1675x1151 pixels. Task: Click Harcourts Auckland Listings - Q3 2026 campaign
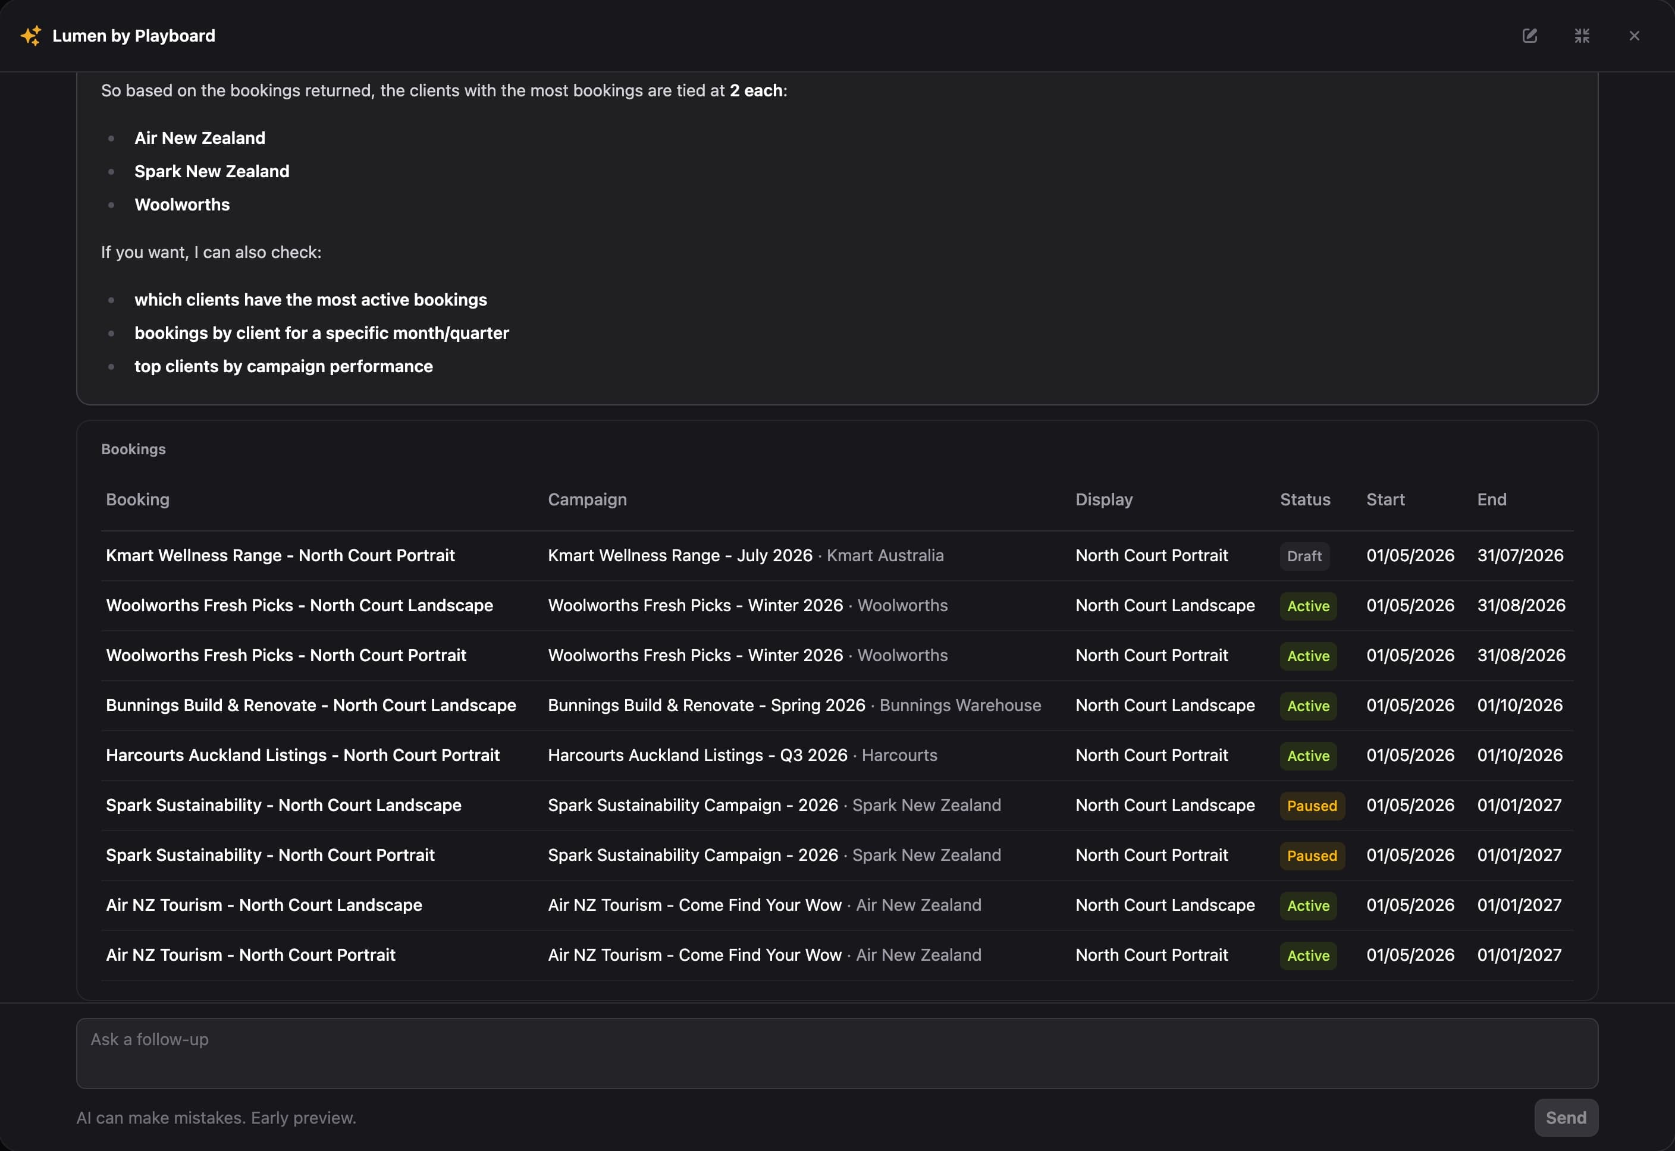coord(697,755)
